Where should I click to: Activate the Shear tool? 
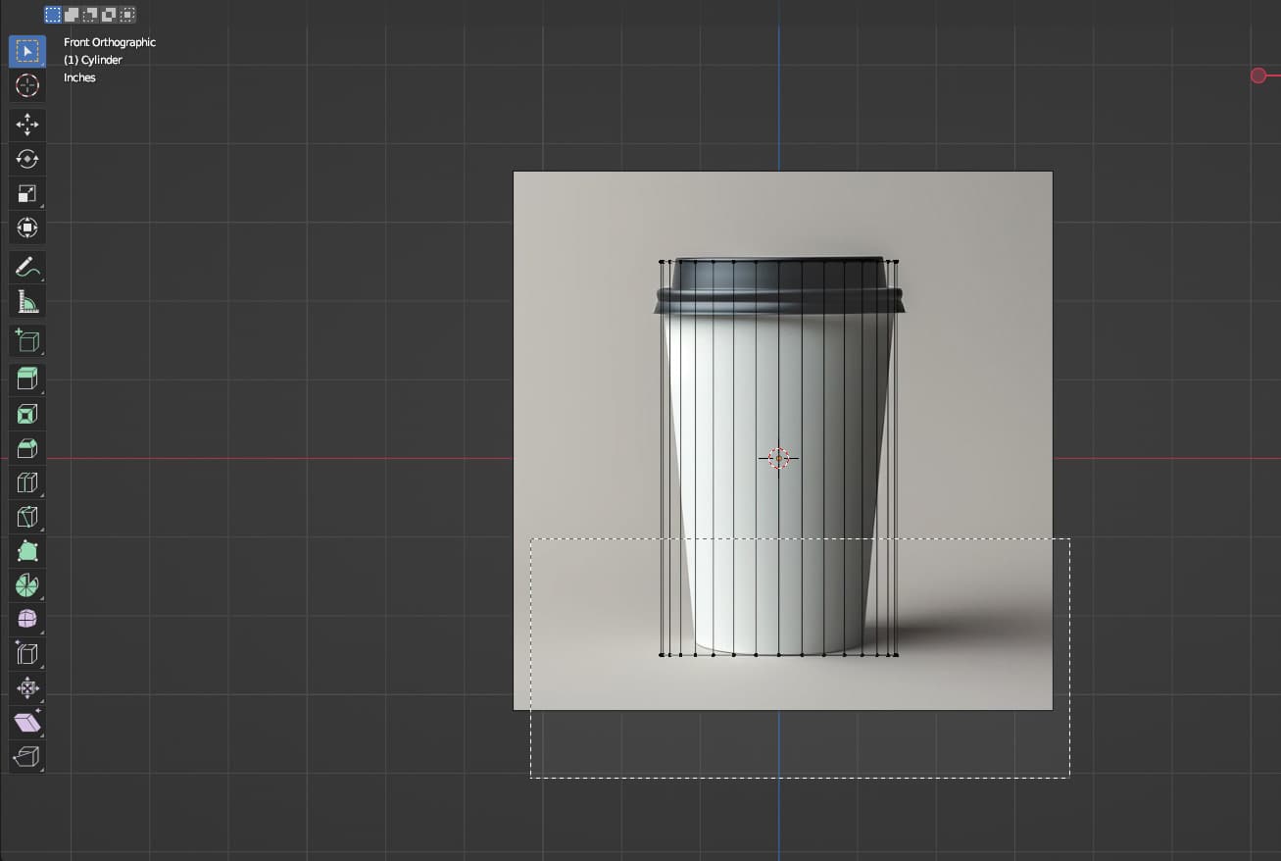click(27, 723)
